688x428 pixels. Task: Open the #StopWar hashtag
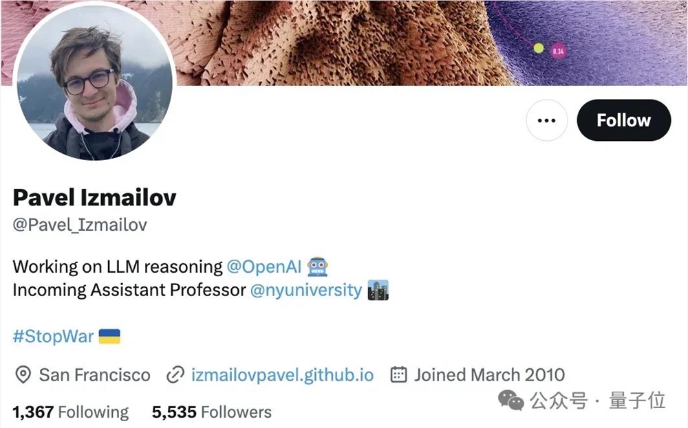click(53, 336)
